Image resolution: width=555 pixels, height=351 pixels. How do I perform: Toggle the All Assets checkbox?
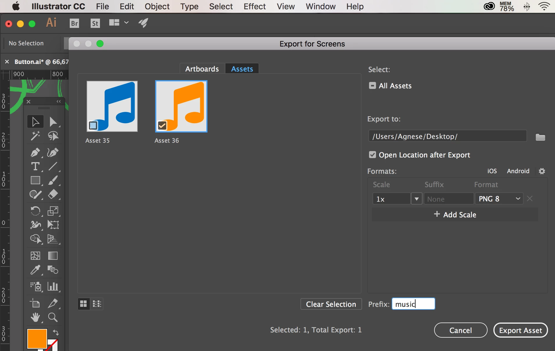point(373,85)
